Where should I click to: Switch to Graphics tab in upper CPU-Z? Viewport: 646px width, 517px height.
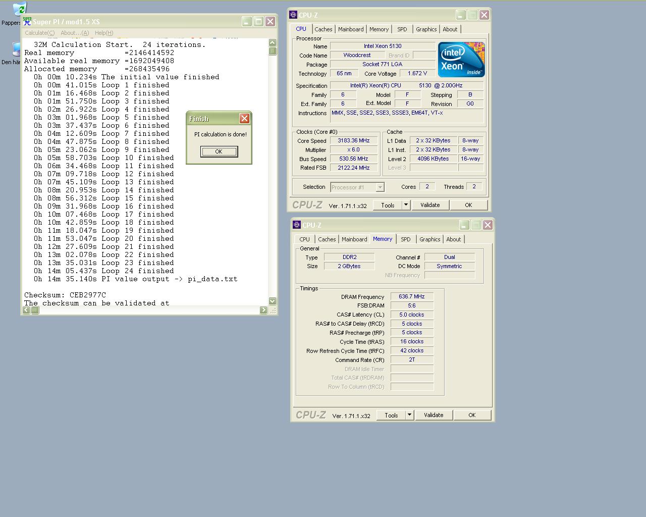(x=426, y=29)
